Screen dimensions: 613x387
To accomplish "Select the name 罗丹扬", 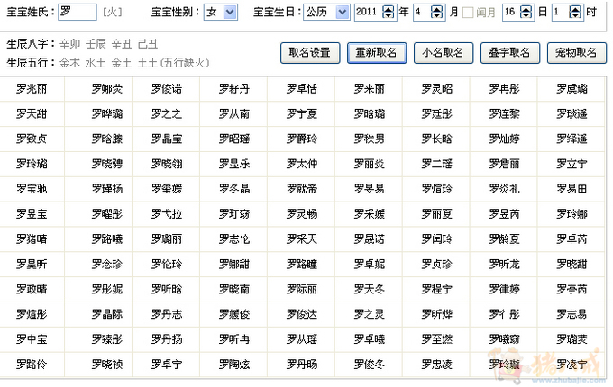I will point(167,339).
